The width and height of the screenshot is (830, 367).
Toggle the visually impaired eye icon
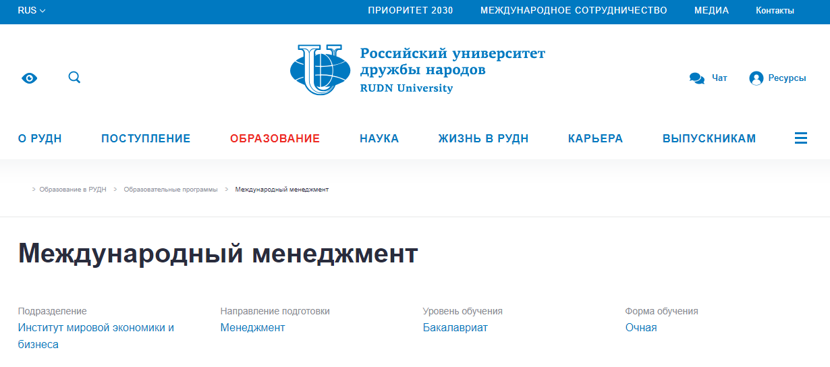(x=30, y=78)
